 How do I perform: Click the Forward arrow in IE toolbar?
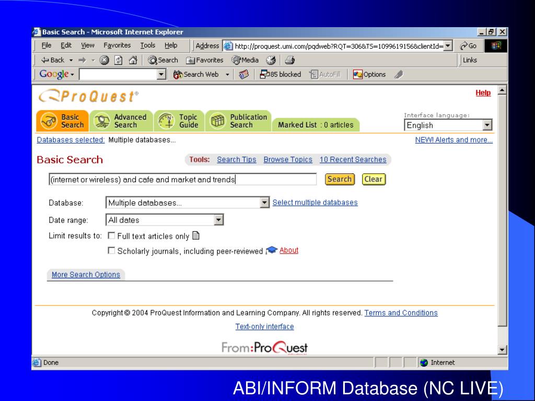coord(82,61)
